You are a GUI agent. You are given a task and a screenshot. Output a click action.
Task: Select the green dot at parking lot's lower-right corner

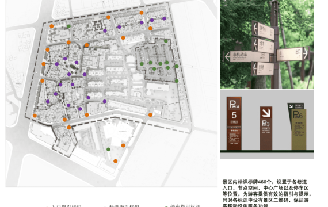(x=177, y=81)
